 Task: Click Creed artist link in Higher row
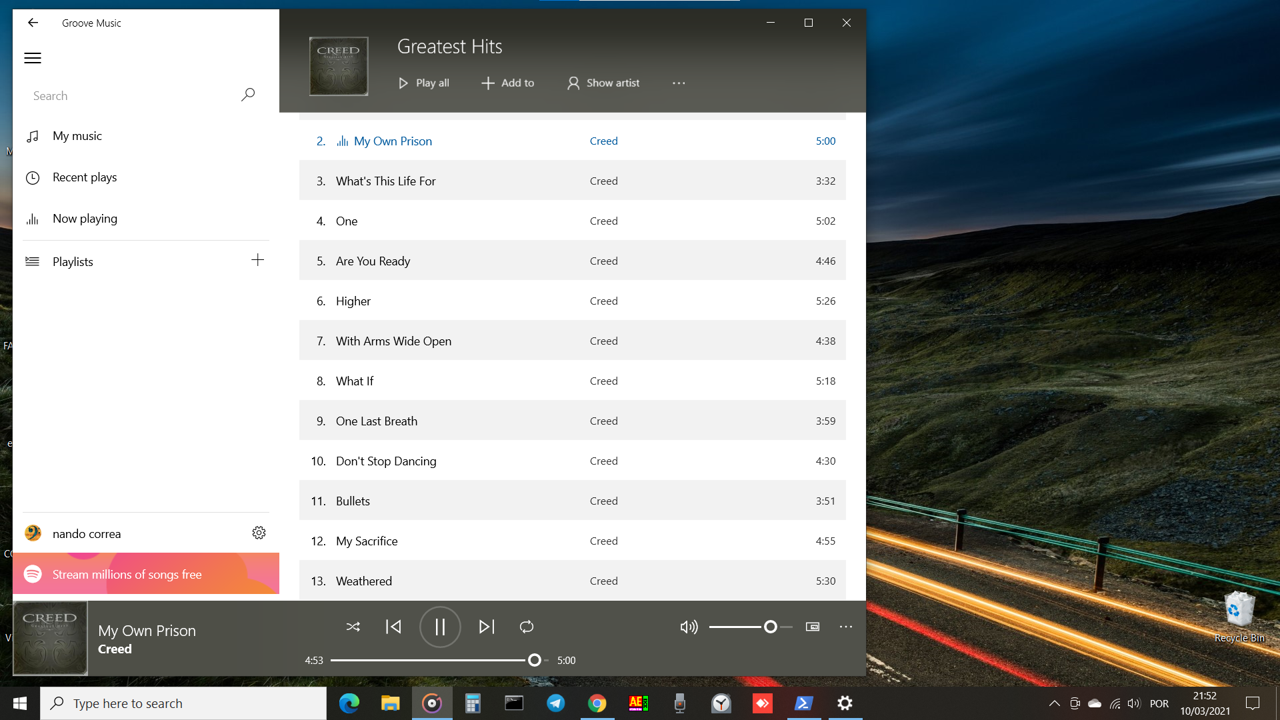tap(603, 301)
